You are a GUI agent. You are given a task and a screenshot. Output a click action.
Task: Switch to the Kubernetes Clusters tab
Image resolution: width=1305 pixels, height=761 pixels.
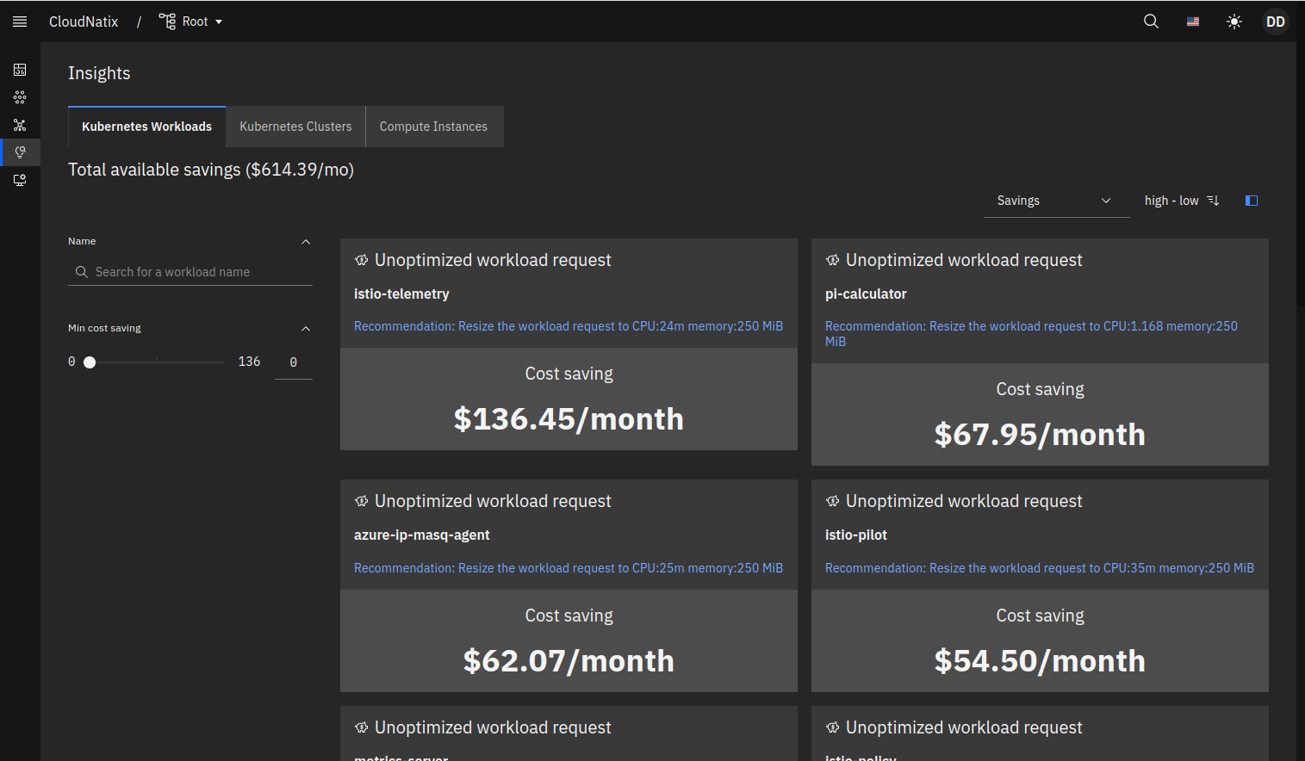click(295, 127)
